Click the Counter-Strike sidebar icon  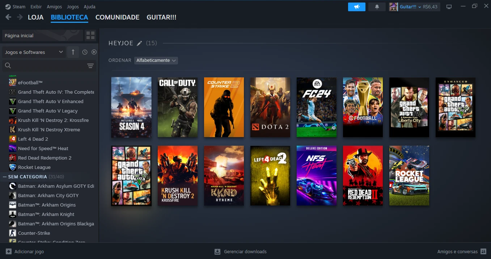(13, 233)
